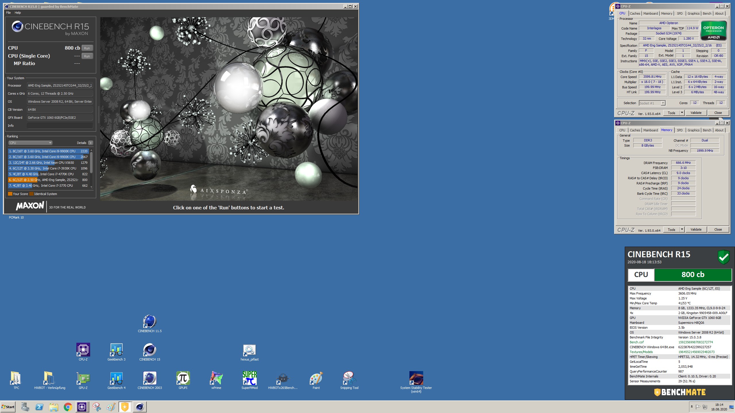Click Tools button in upper CPU-Z

[x=671, y=113]
